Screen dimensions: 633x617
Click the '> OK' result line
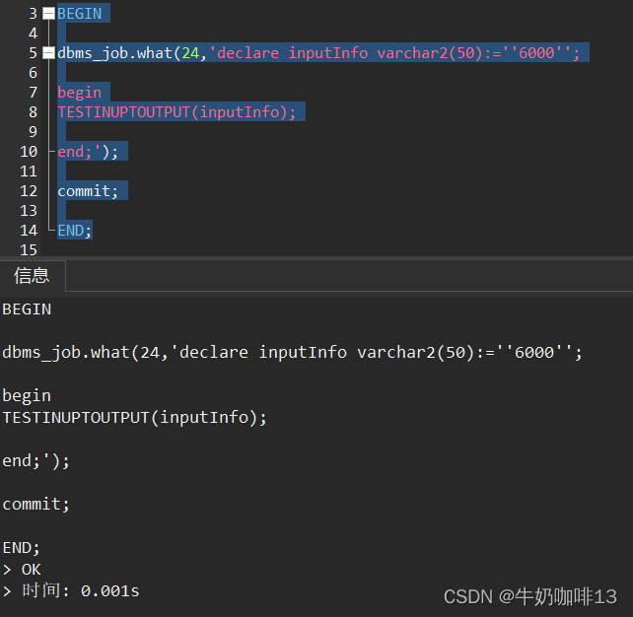click(22, 570)
